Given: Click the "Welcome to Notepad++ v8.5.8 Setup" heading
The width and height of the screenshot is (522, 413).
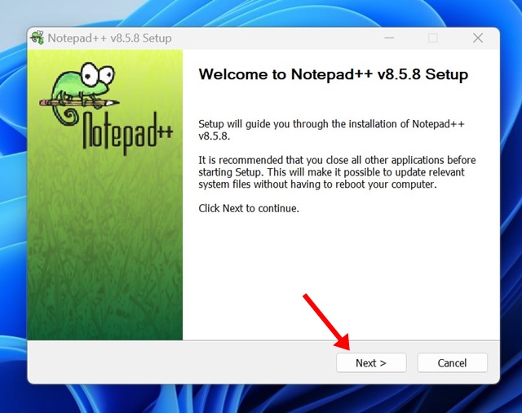Looking at the screenshot, I should [x=334, y=74].
